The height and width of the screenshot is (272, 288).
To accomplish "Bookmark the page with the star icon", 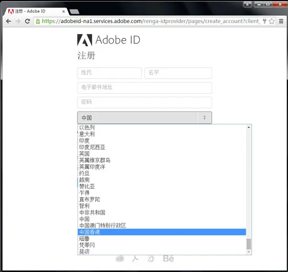I will (272, 21).
